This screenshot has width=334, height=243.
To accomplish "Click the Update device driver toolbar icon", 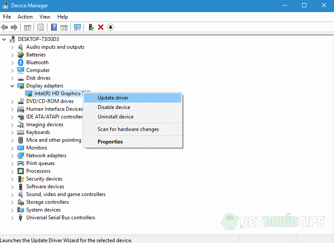I will [x=91, y=27].
